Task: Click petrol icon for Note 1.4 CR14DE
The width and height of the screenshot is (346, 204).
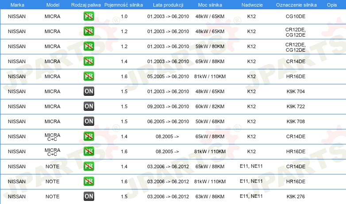Action: 88,166
